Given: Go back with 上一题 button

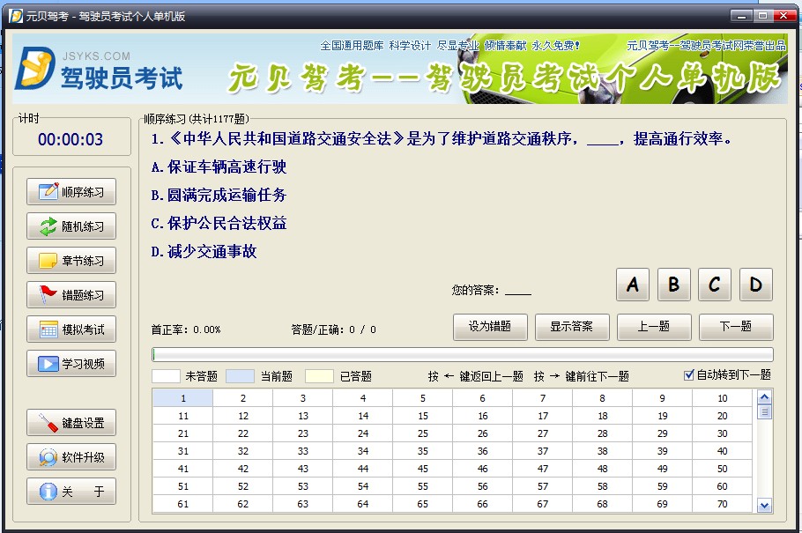Looking at the screenshot, I should tap(654, 327).
